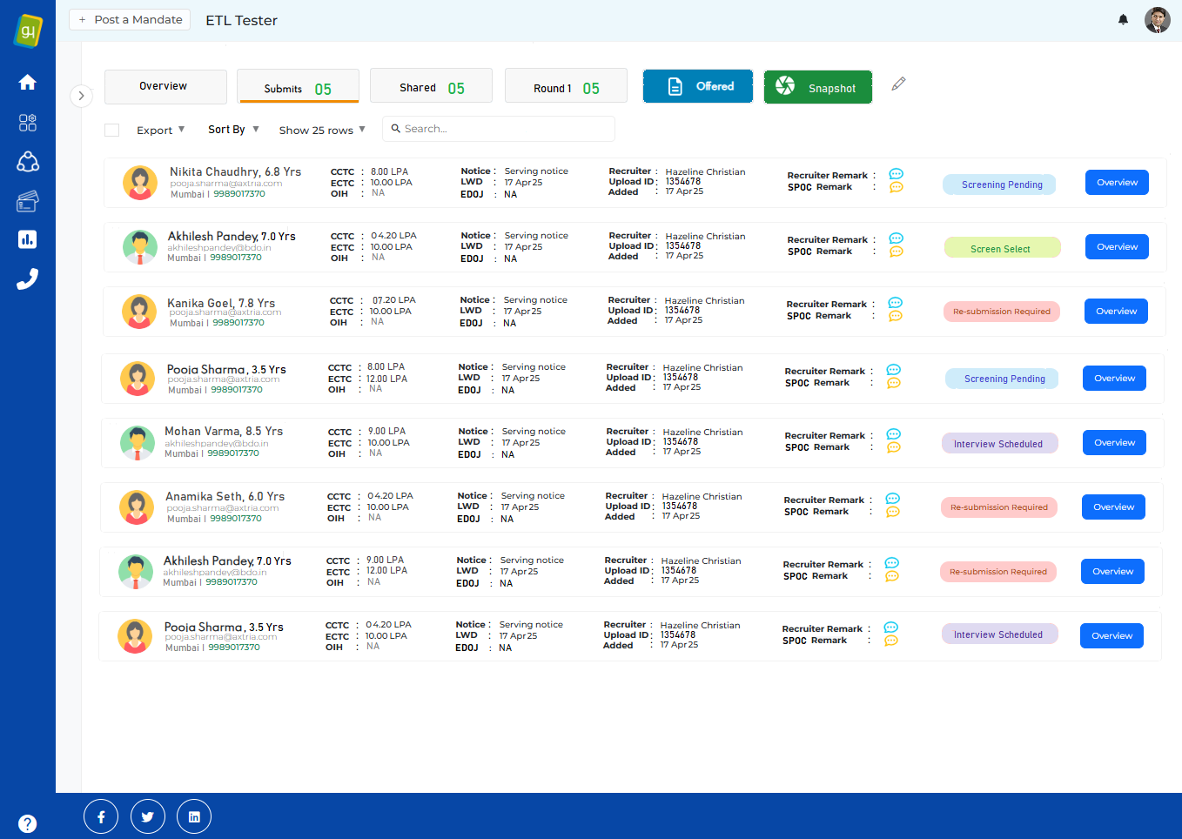The image size is (1182, 839).
Task: Switch to the Round 1 tab
Action: (x=566, y=88)
